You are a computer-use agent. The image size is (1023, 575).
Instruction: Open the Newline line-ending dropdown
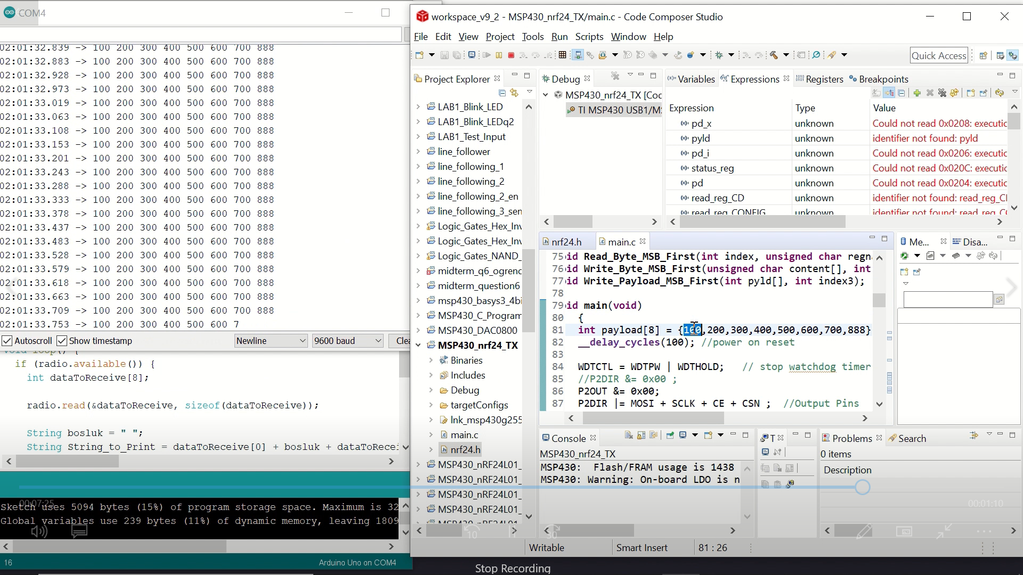pyautogui.click(x=271, y=341)
